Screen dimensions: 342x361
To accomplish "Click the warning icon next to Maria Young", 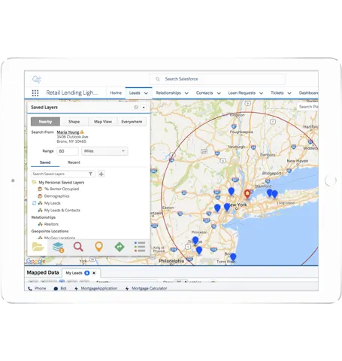I will [x=82, y=132].
